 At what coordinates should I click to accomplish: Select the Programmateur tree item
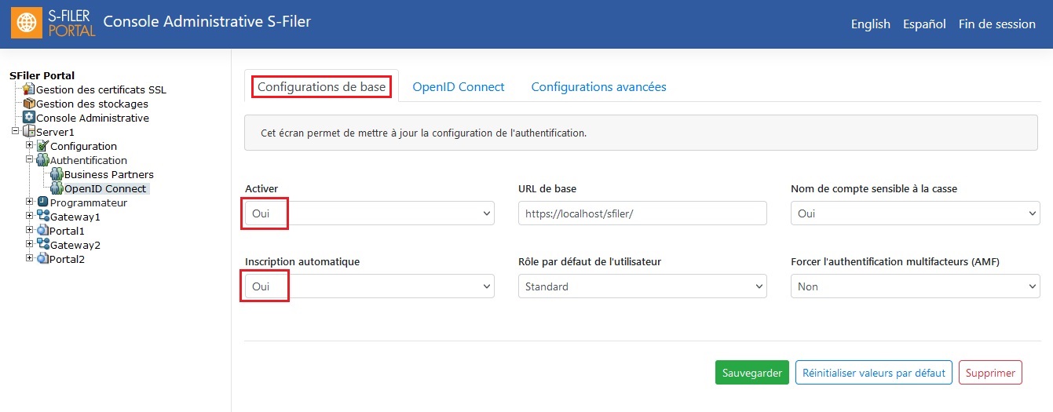pos(89,202)
